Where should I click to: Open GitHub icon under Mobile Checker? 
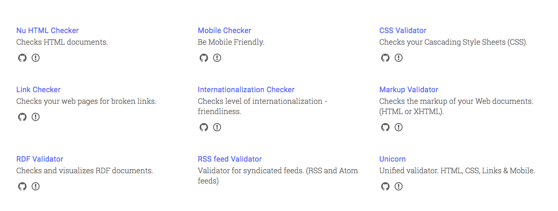coord(203,58)
